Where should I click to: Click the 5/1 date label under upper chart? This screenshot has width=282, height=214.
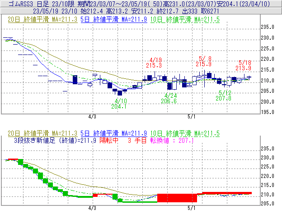tap(191, 117)
